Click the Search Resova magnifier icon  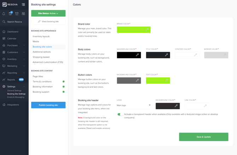4,22
